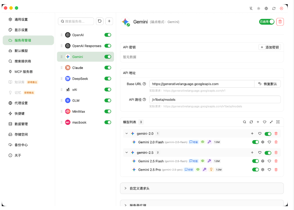Delete Gemini 2.5 Pro model
Image resolution: width=294 pixels, height=210 pixels.
pyautogui.click(x=276, y=170)
